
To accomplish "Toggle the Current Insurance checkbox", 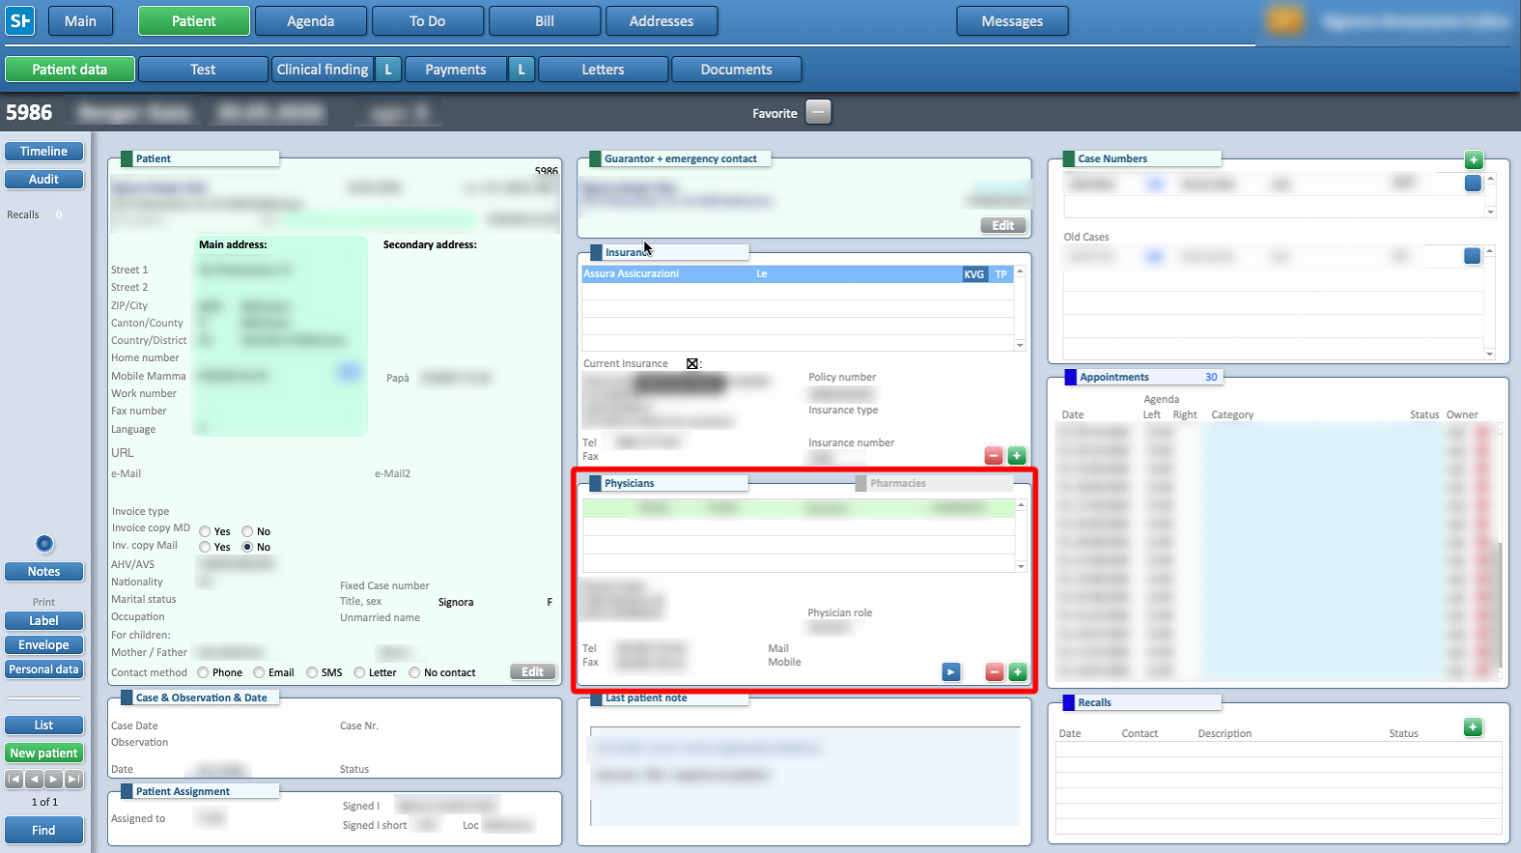I will coord(692,364).
